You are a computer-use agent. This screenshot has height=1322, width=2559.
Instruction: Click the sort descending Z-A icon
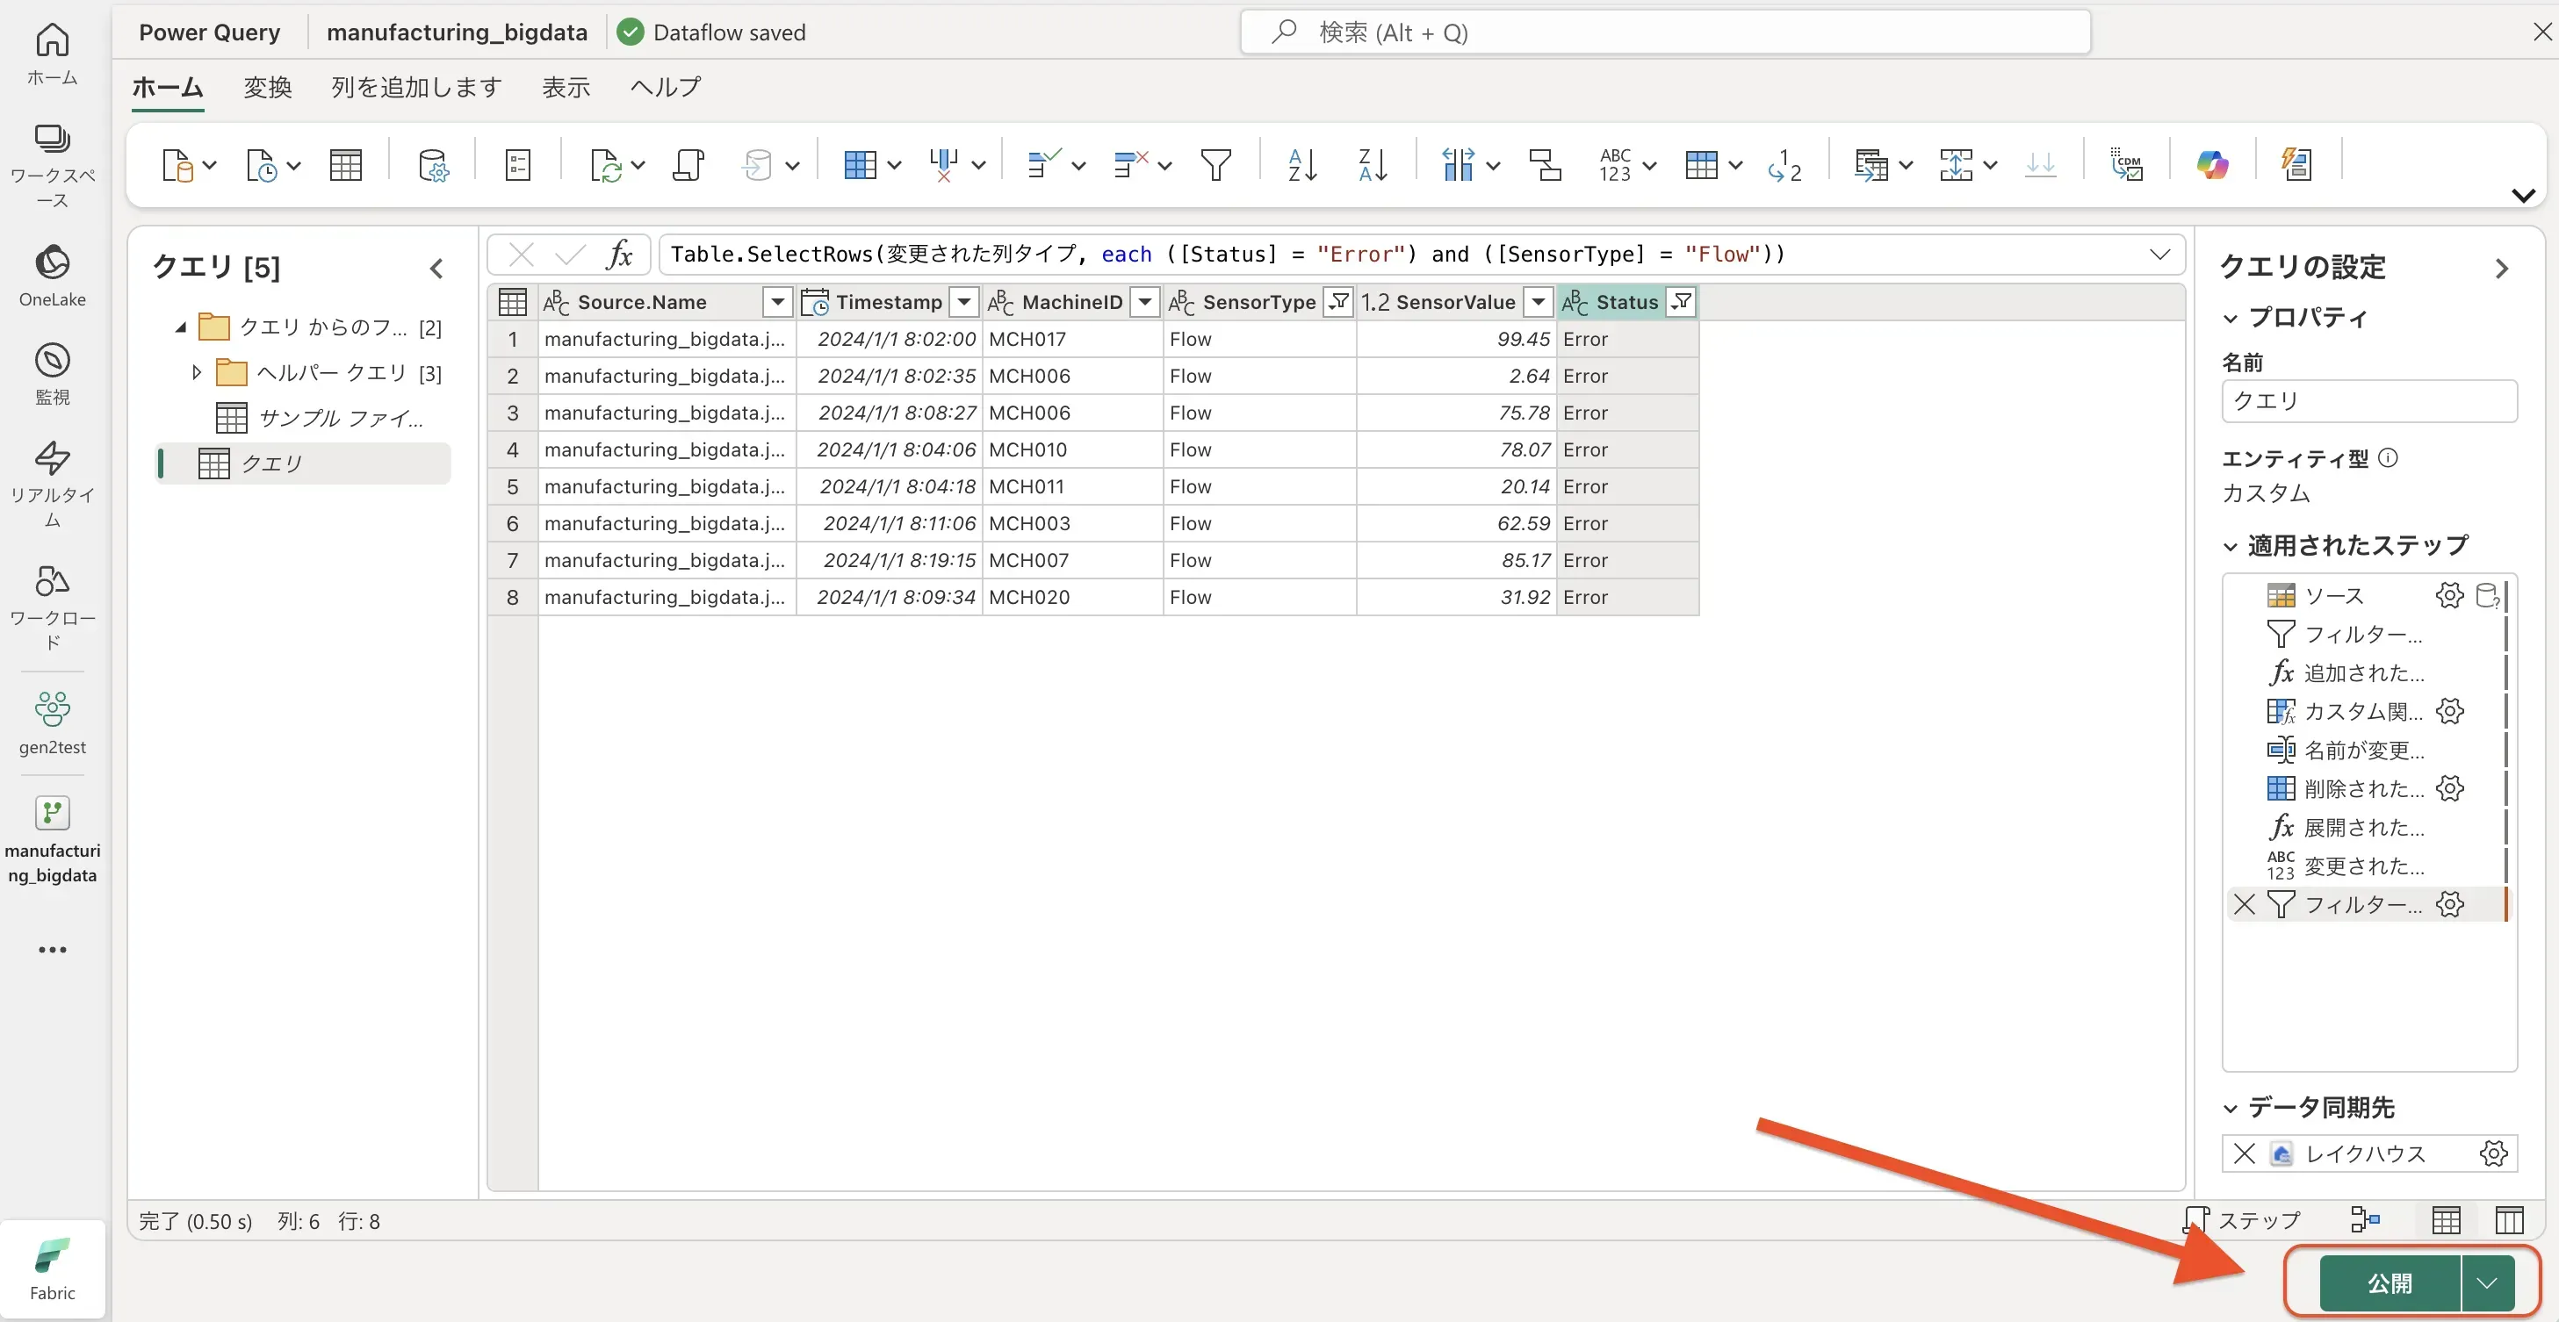click(x=1372, y=165)
